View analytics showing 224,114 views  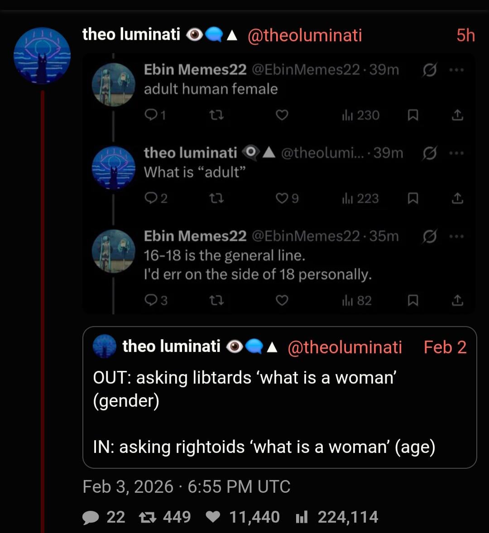pos(302,517)
